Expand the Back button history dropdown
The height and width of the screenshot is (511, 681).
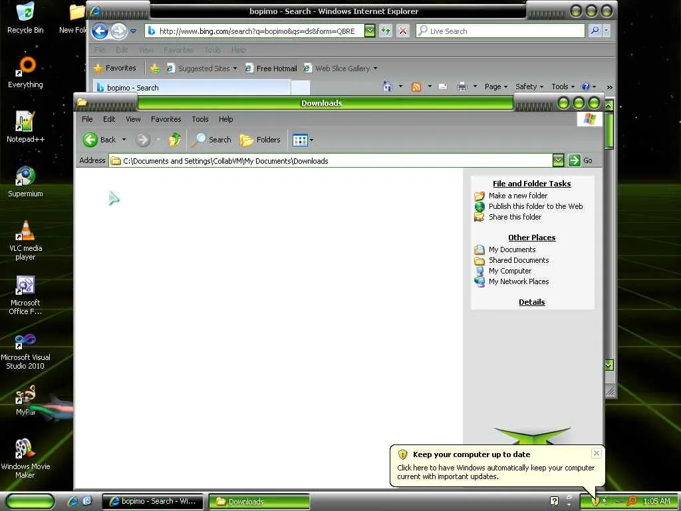[x=124, y=140]
